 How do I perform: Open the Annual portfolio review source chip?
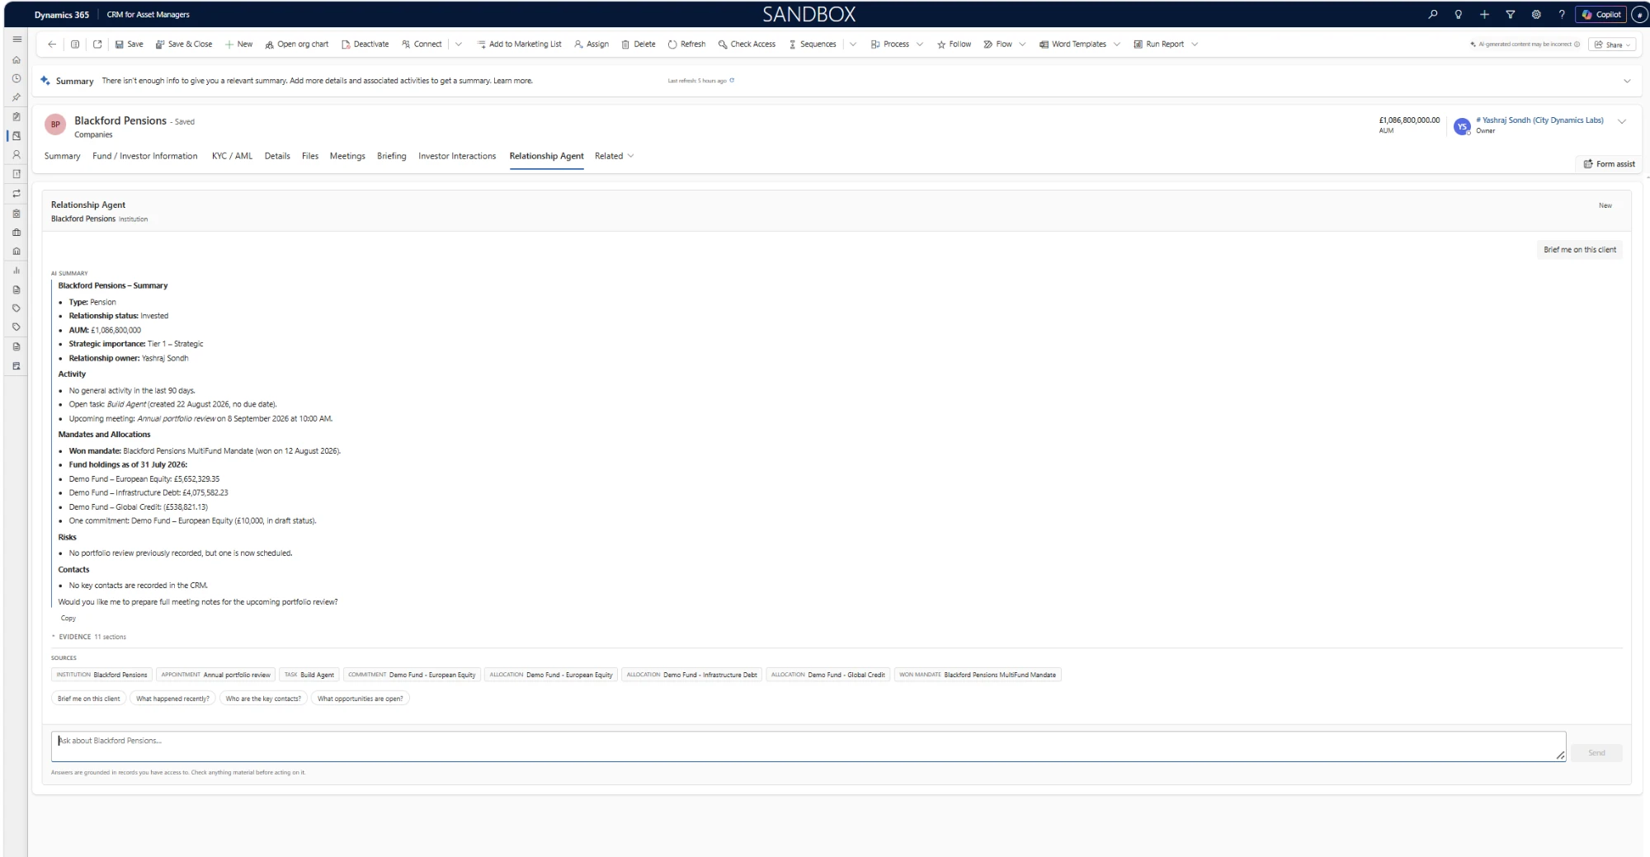click(x=215, y=675)
